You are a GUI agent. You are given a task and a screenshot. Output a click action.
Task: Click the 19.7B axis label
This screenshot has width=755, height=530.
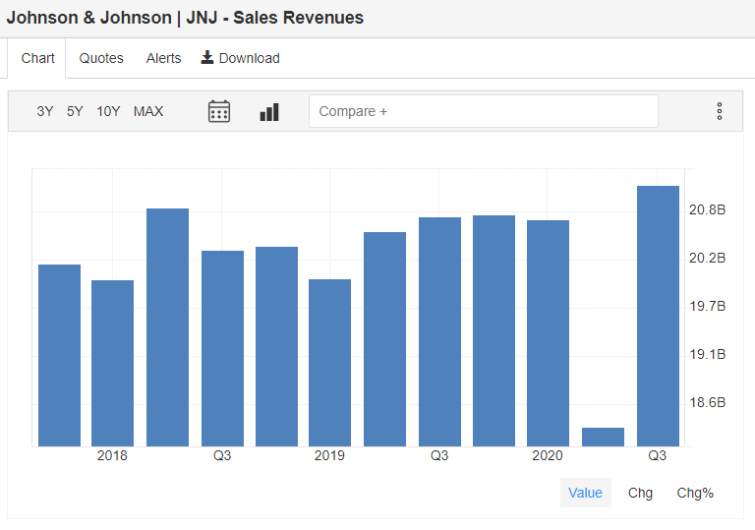point(707,306)
